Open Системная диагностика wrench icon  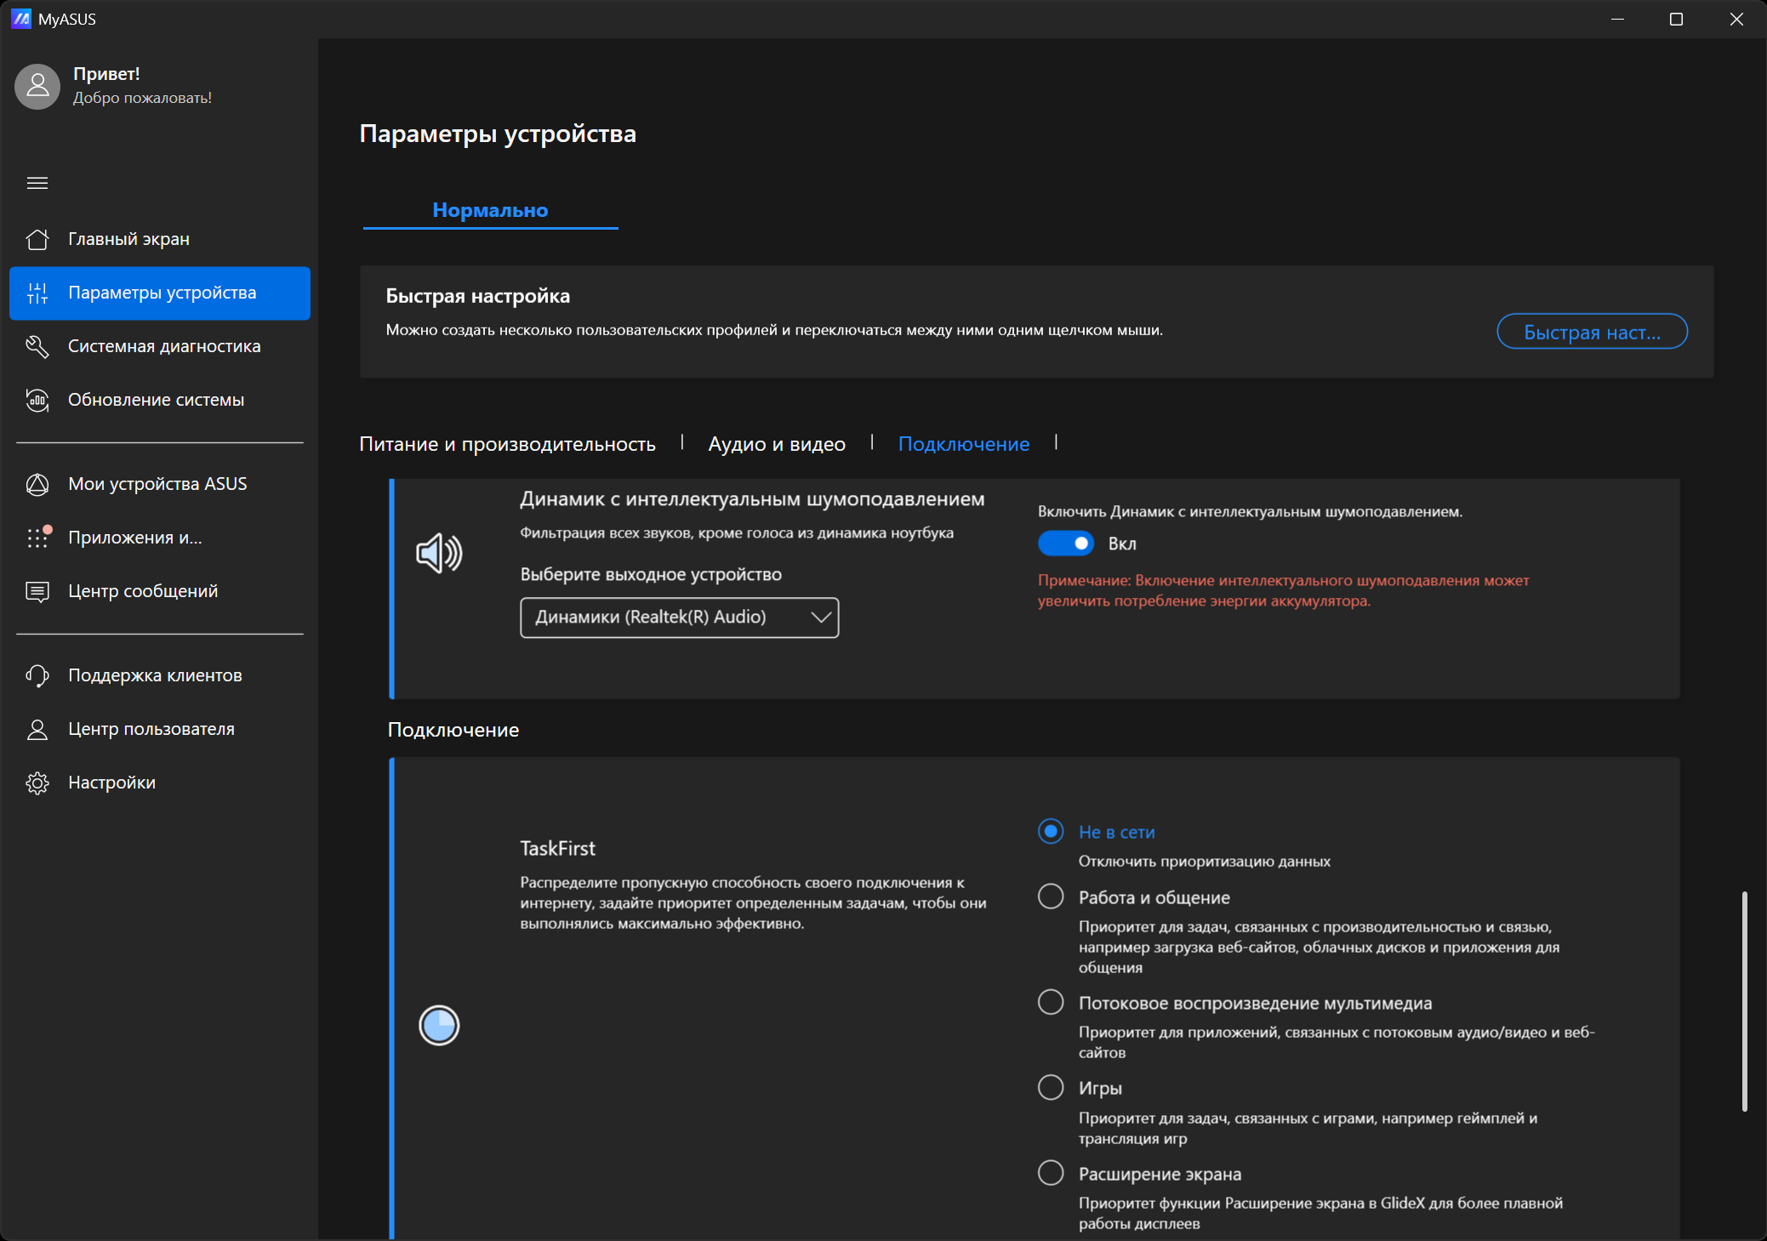click(37, 346)
